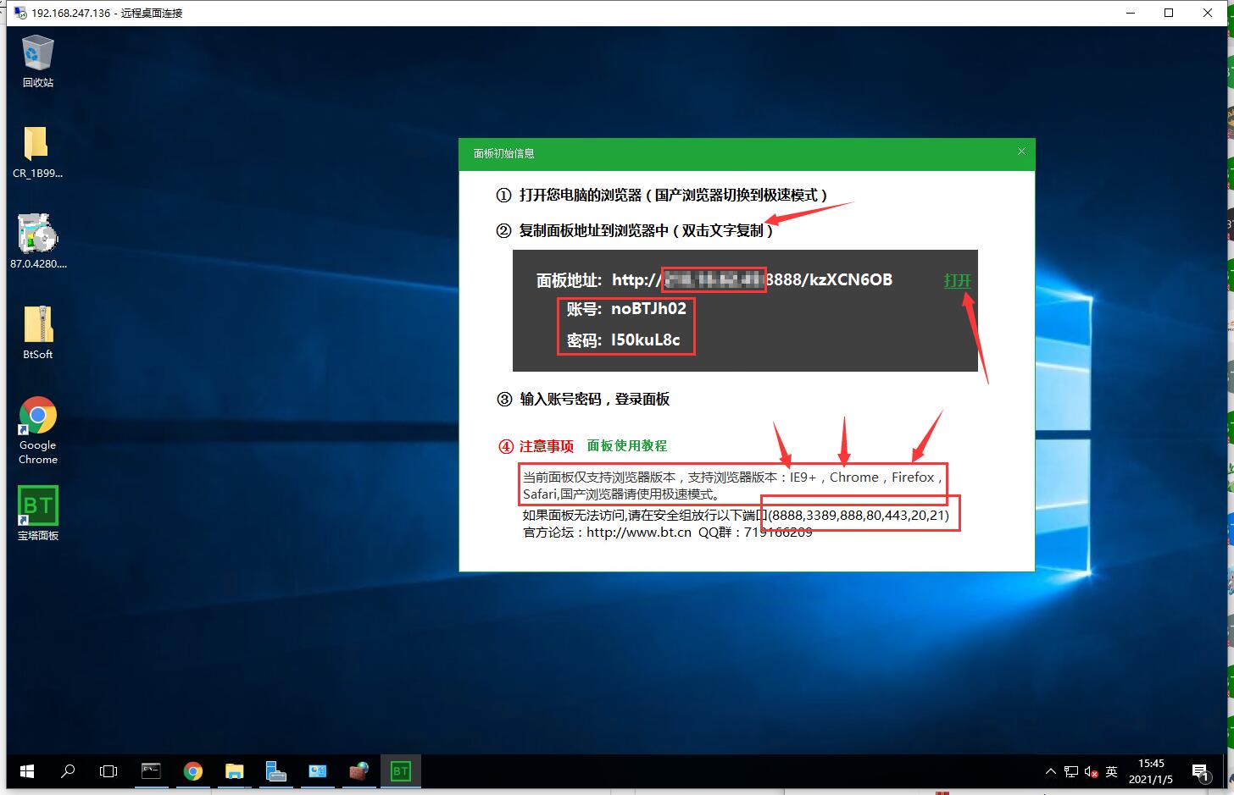This screenshot has height=795, width=1234.
Task: Open the 面板使用教程 tutorial link
Action: (627, 445)
